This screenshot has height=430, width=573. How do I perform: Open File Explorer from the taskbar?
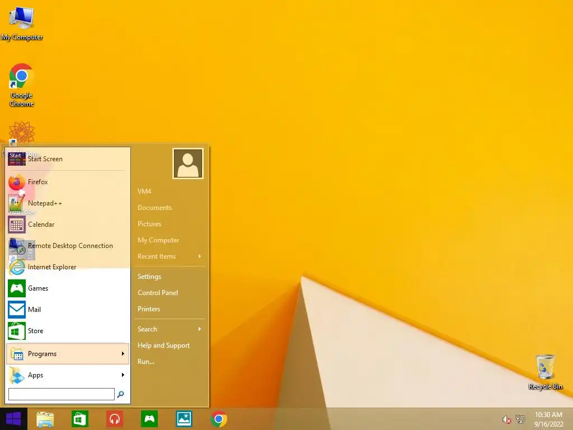pos(45,419)
